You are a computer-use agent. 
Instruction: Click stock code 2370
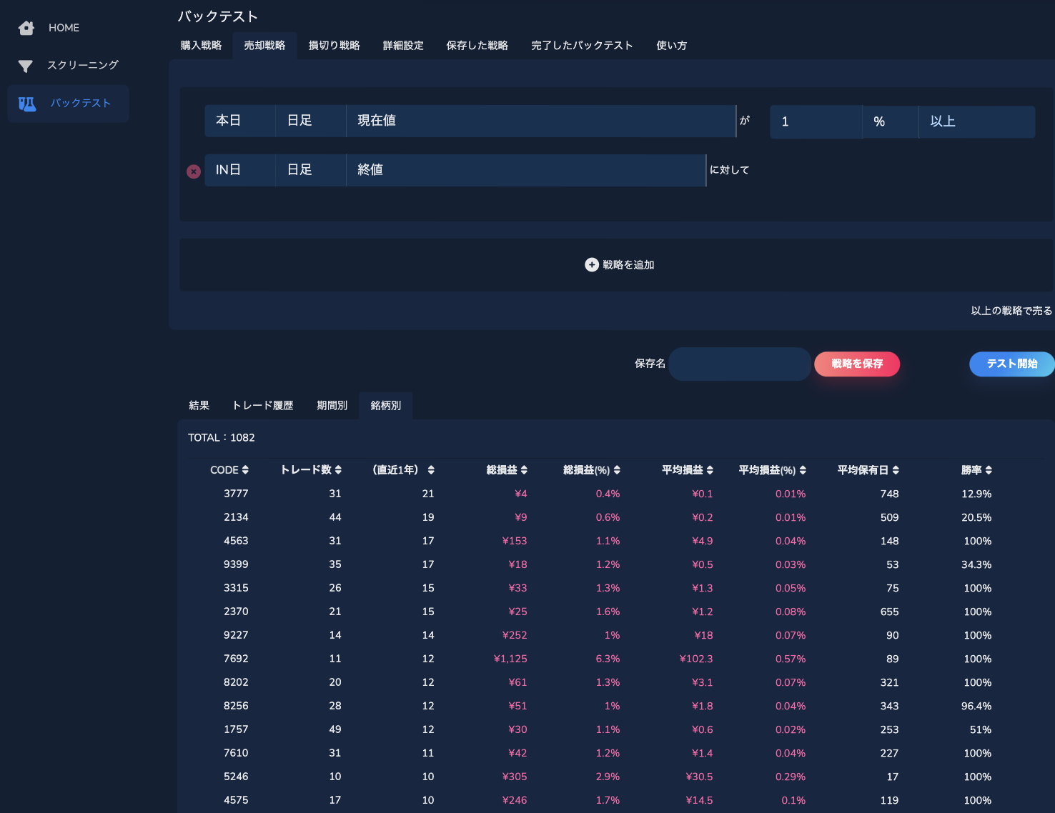coord(236,612)
